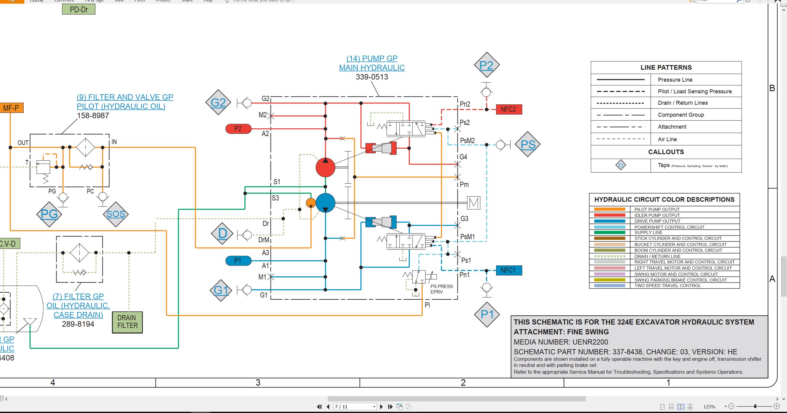Screen dimensions: 787x413
Task: Click the magnifier icon in Find box
Action: 739,1
